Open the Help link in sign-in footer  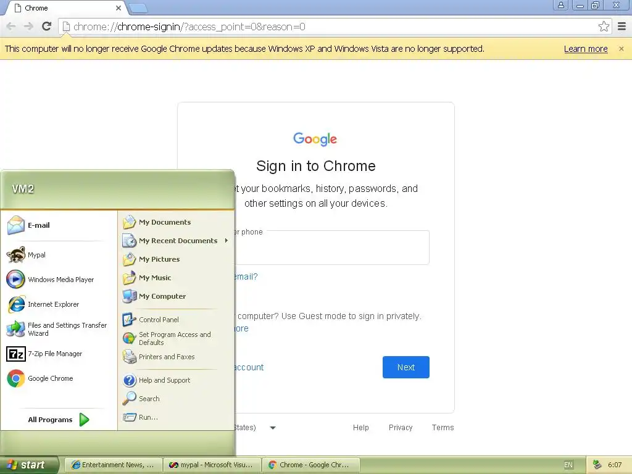(360, 428)
